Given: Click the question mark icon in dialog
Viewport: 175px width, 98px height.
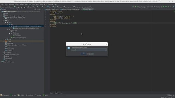Looking at the screenshot, I should click(x=69, y=48).
